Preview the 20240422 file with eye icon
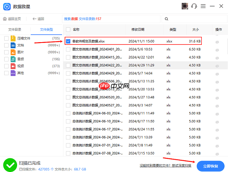228x172 pixels. 217,66
